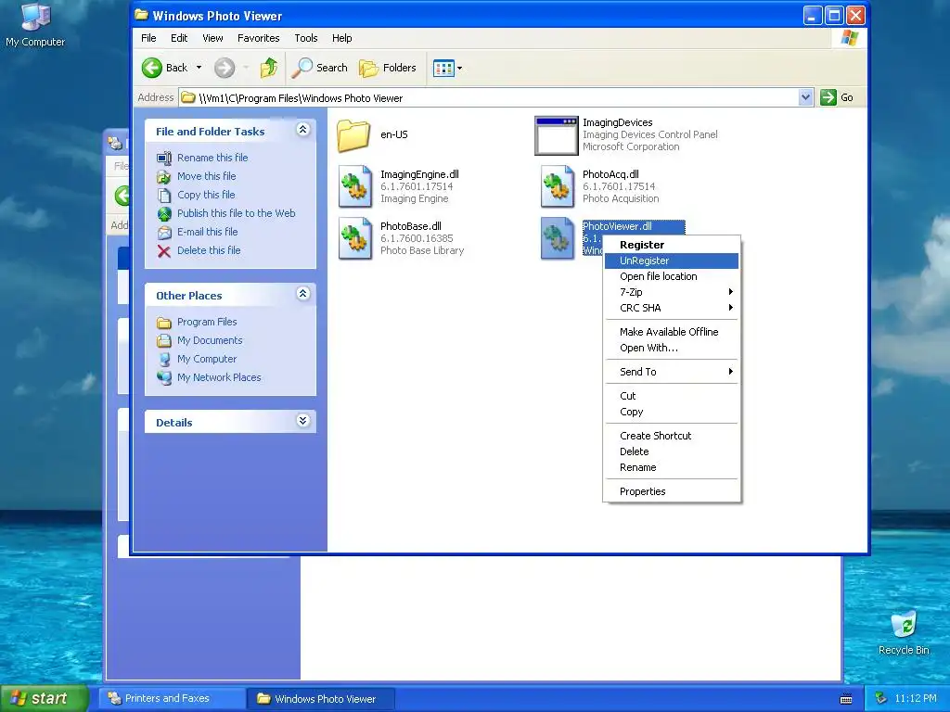Viewport: 950px width, 712px height.
Task: Open the Views icon in toolbar
Action: 443,68
